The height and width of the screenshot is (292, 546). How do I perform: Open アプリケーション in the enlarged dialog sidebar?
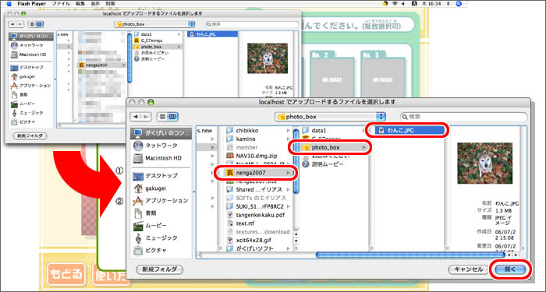point(161,201)
